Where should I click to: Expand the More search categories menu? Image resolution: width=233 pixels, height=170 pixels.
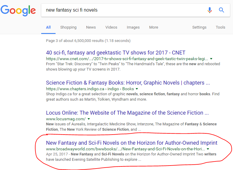(154, 27)
